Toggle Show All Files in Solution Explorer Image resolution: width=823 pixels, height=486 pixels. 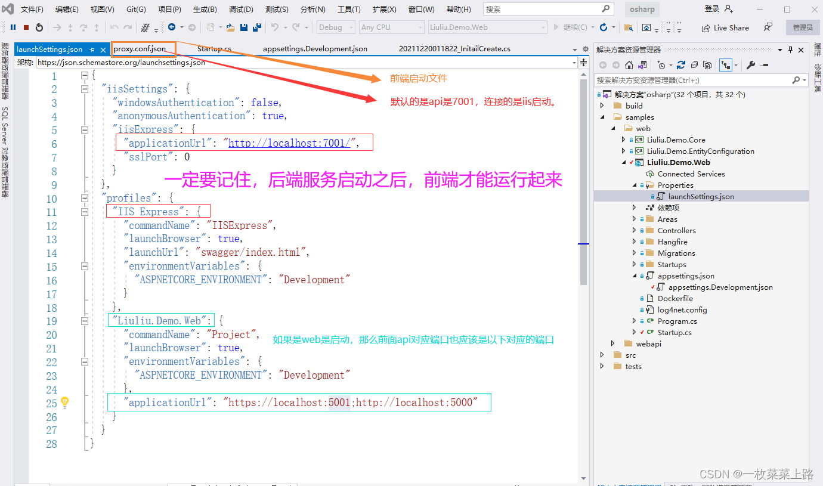[707, 65]
